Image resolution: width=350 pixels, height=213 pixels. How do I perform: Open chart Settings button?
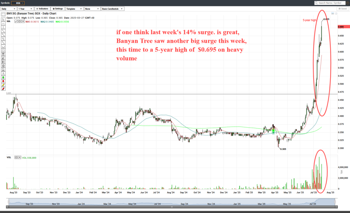[58, 9]
